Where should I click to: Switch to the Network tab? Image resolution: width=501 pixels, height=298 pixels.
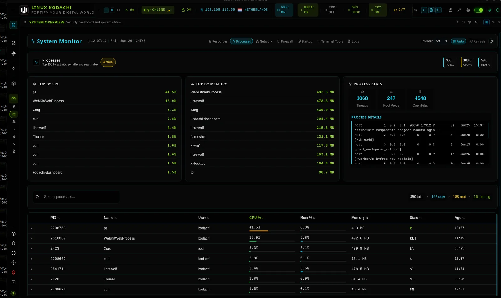click(x=264, y=41)
